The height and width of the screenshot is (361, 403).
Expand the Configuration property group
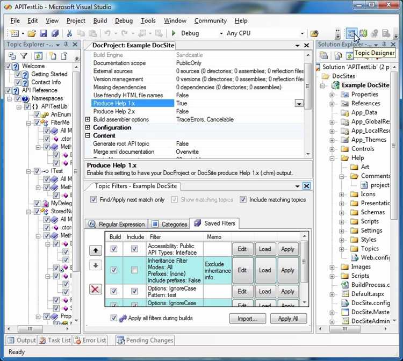88,127
